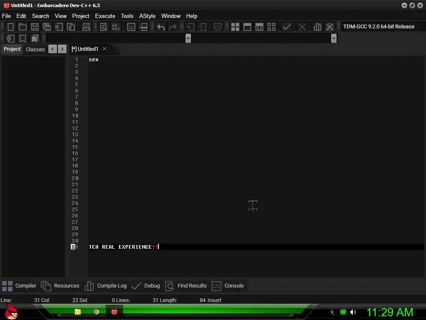This screenshot has height=320, width=426.
Task: Open the Project menu
Action: pos(81,16)
